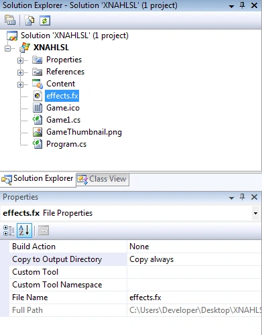
Task: Click the empty Custom Tool value field
Action: (194, 272)
